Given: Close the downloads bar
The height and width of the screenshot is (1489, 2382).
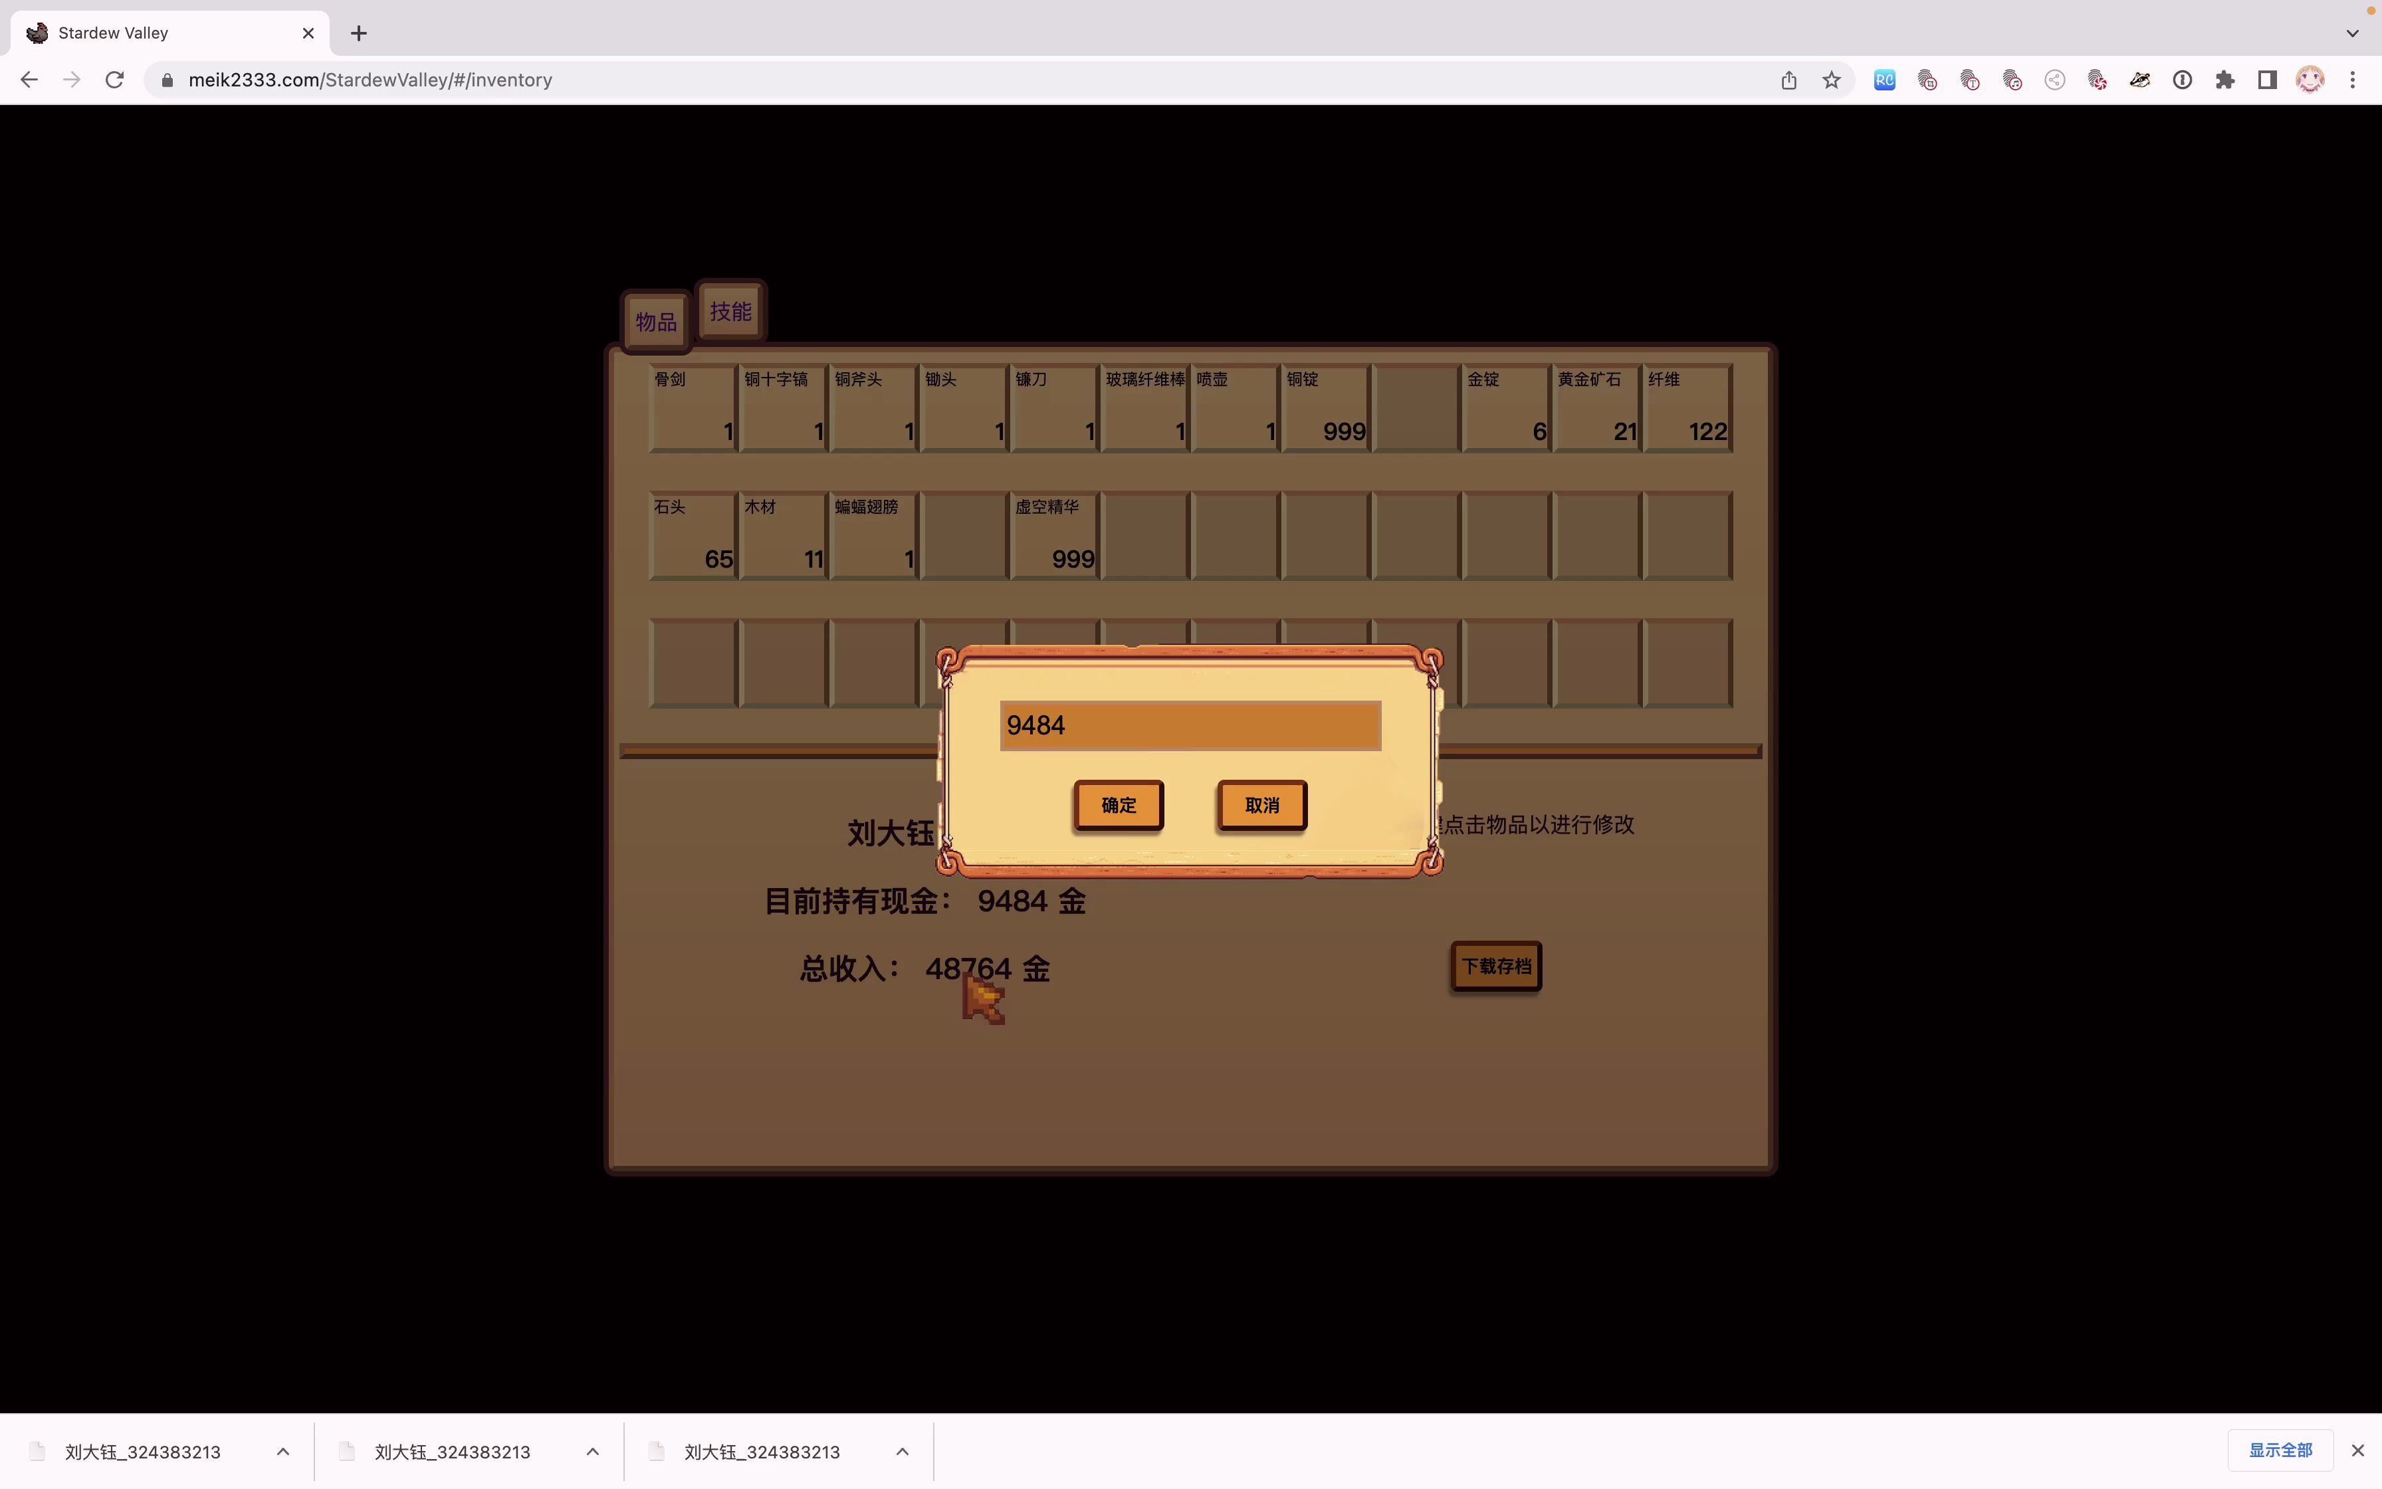Looking at the screenshot, I should [x=2357, y=1450].
